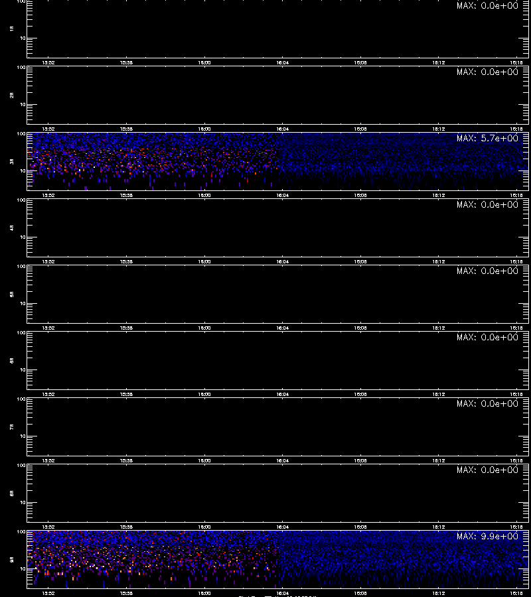Screen dimensions: 531x597
Task: Click the 10 y-axis label of 6R panel
Action: 23,369
